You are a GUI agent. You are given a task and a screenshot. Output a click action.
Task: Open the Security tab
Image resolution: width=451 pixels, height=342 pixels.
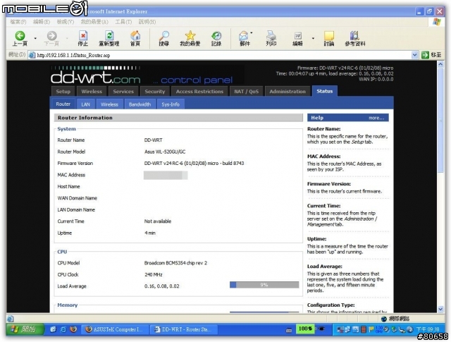point(155,91)
